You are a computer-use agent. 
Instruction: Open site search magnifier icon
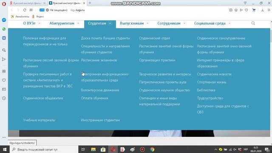tap(253, 23)
